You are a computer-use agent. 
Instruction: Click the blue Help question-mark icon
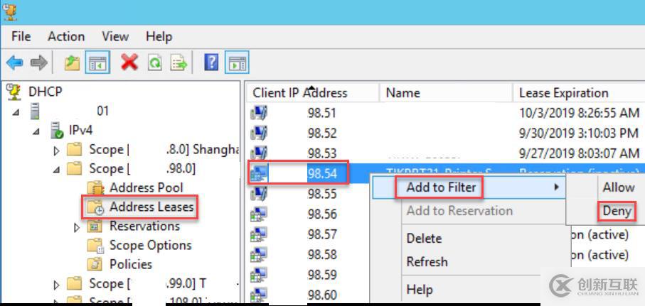211,63
